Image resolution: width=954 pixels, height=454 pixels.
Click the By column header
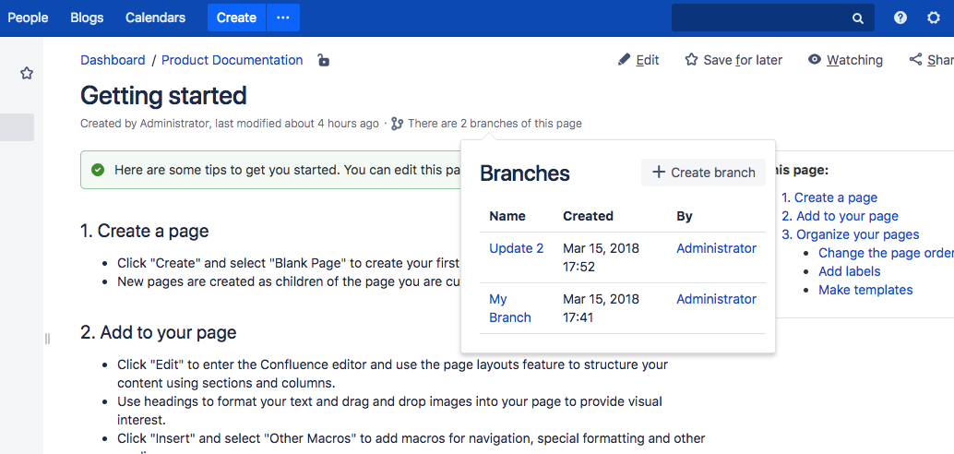685,216
